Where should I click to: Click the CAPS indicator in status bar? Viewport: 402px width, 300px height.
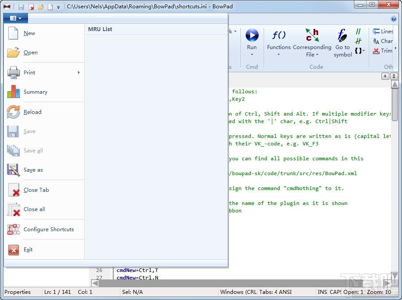[335, 292]
